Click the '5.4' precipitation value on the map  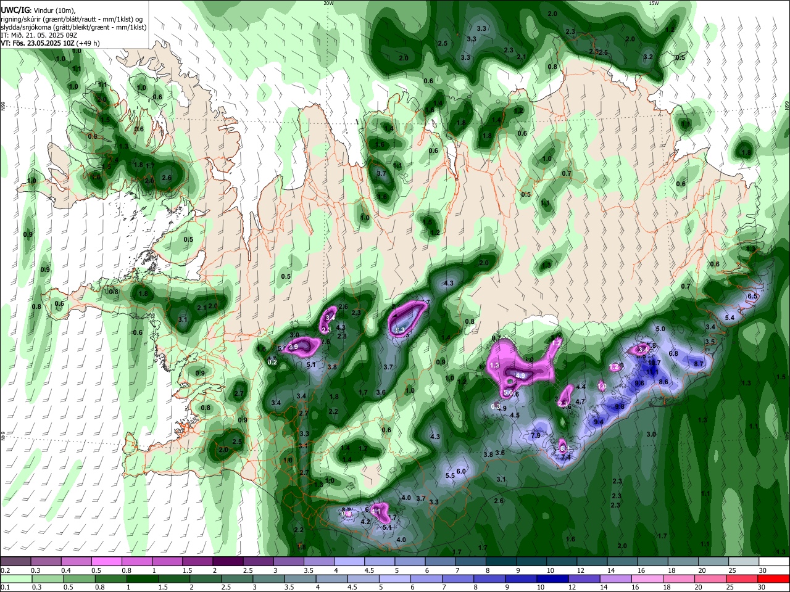click(730, 318)
